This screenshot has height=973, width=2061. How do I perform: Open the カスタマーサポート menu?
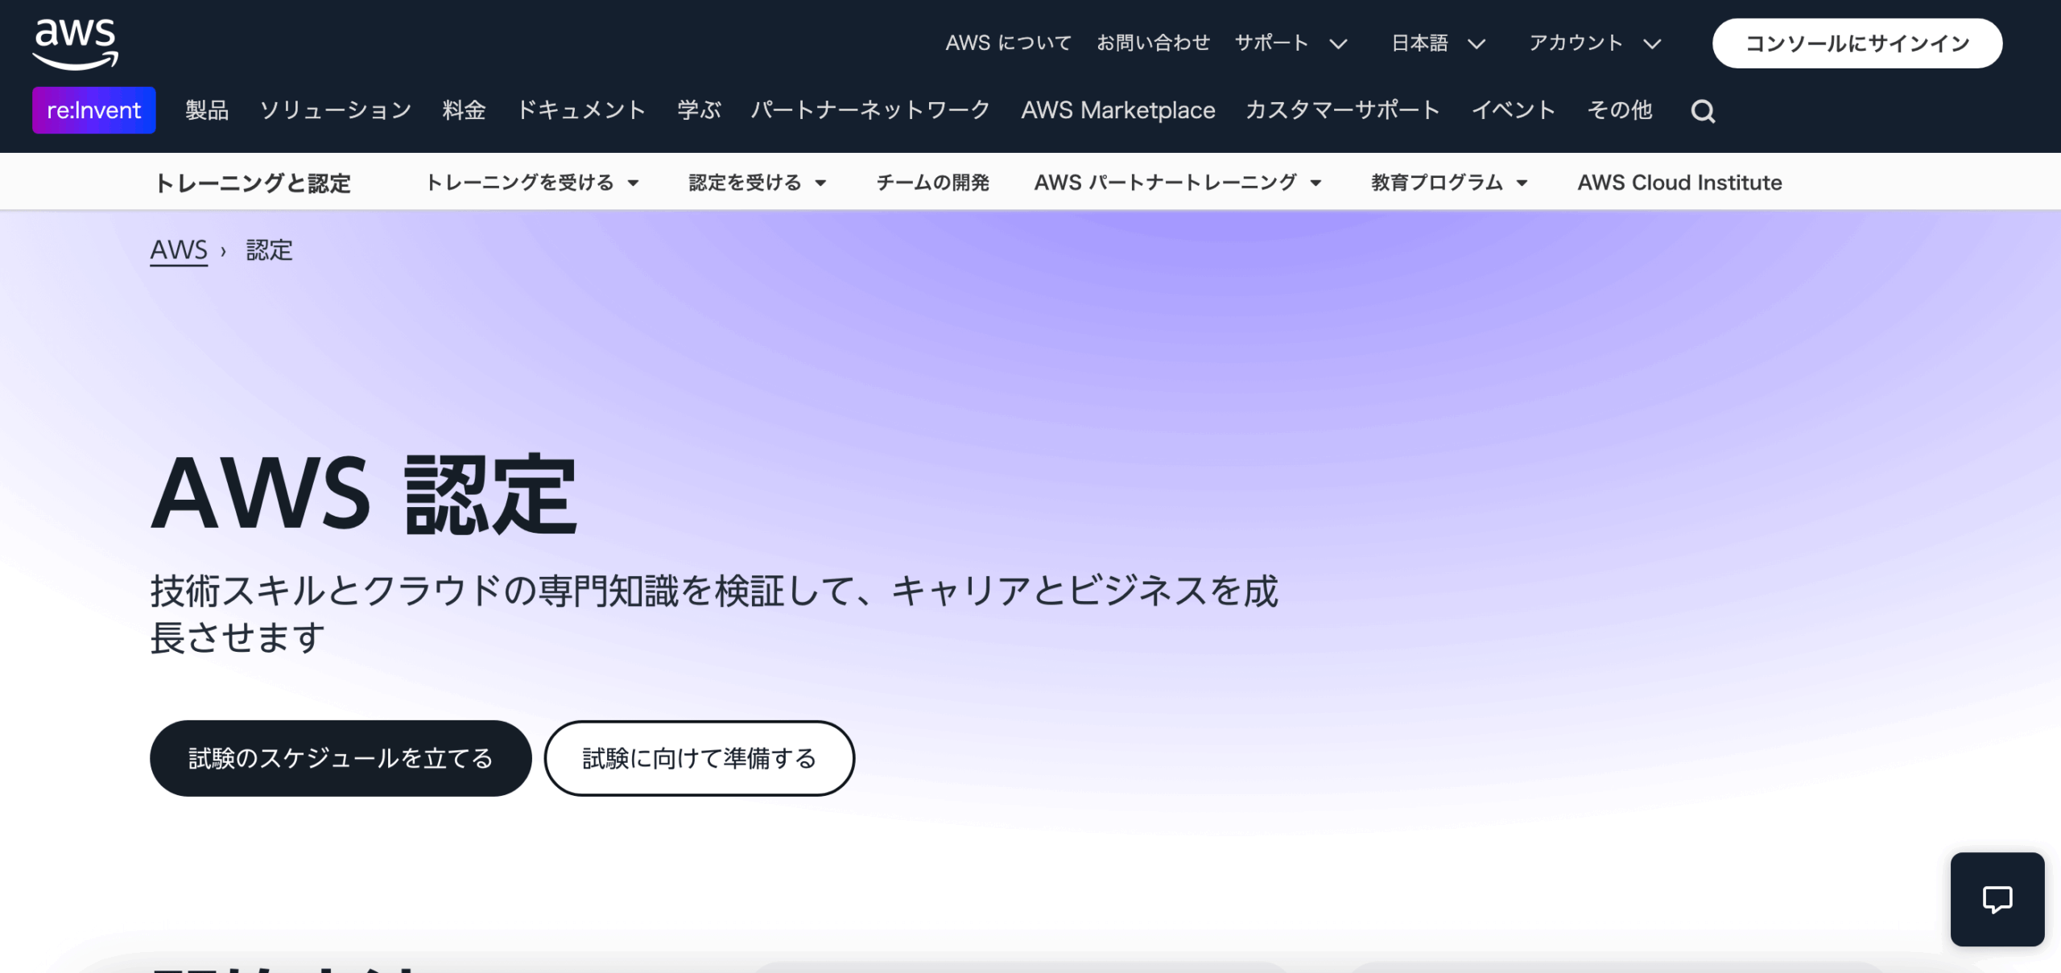tap(1343, 110)
